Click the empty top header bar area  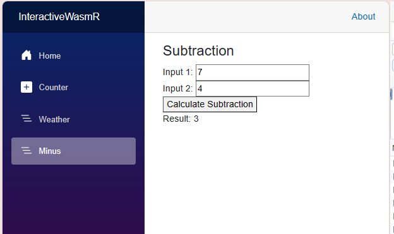[246, 17]
